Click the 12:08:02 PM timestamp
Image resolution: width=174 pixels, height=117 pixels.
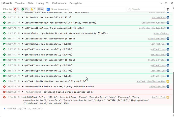click(13, 81)
